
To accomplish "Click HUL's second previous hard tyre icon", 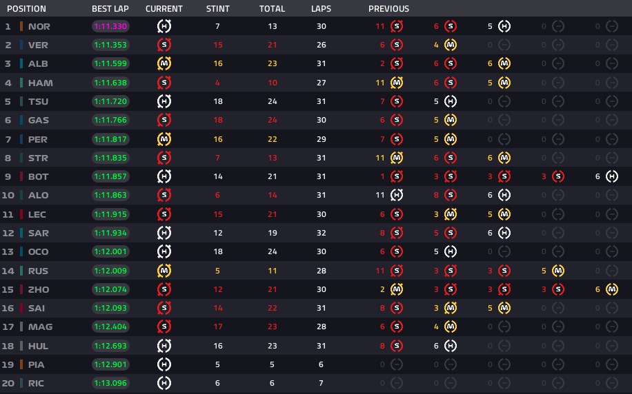I will [x=451, y=346].
